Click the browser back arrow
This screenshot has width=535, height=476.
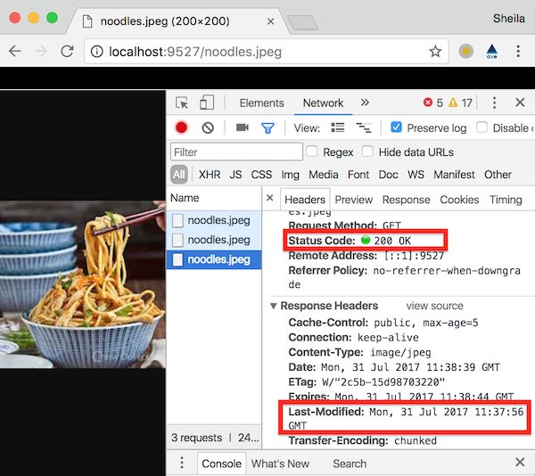(14, 52)
